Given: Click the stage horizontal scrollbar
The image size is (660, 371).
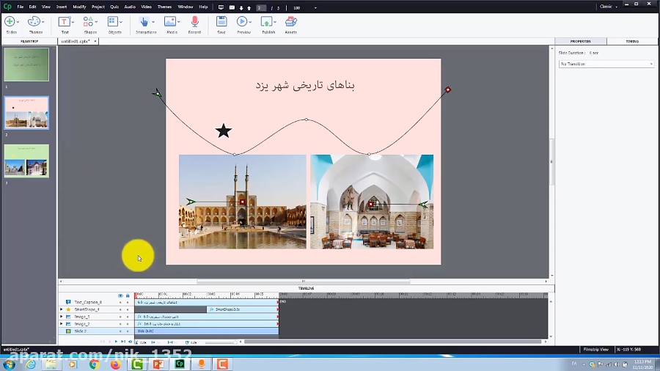Looking at the screenshot, I should click(x=303, y=282).
